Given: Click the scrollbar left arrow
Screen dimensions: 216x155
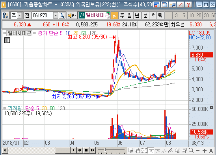Looking at the screenshot, I should pos(5,150).
